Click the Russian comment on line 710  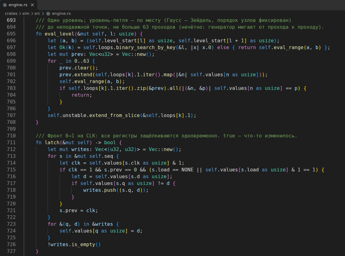(x=166, y=136)
